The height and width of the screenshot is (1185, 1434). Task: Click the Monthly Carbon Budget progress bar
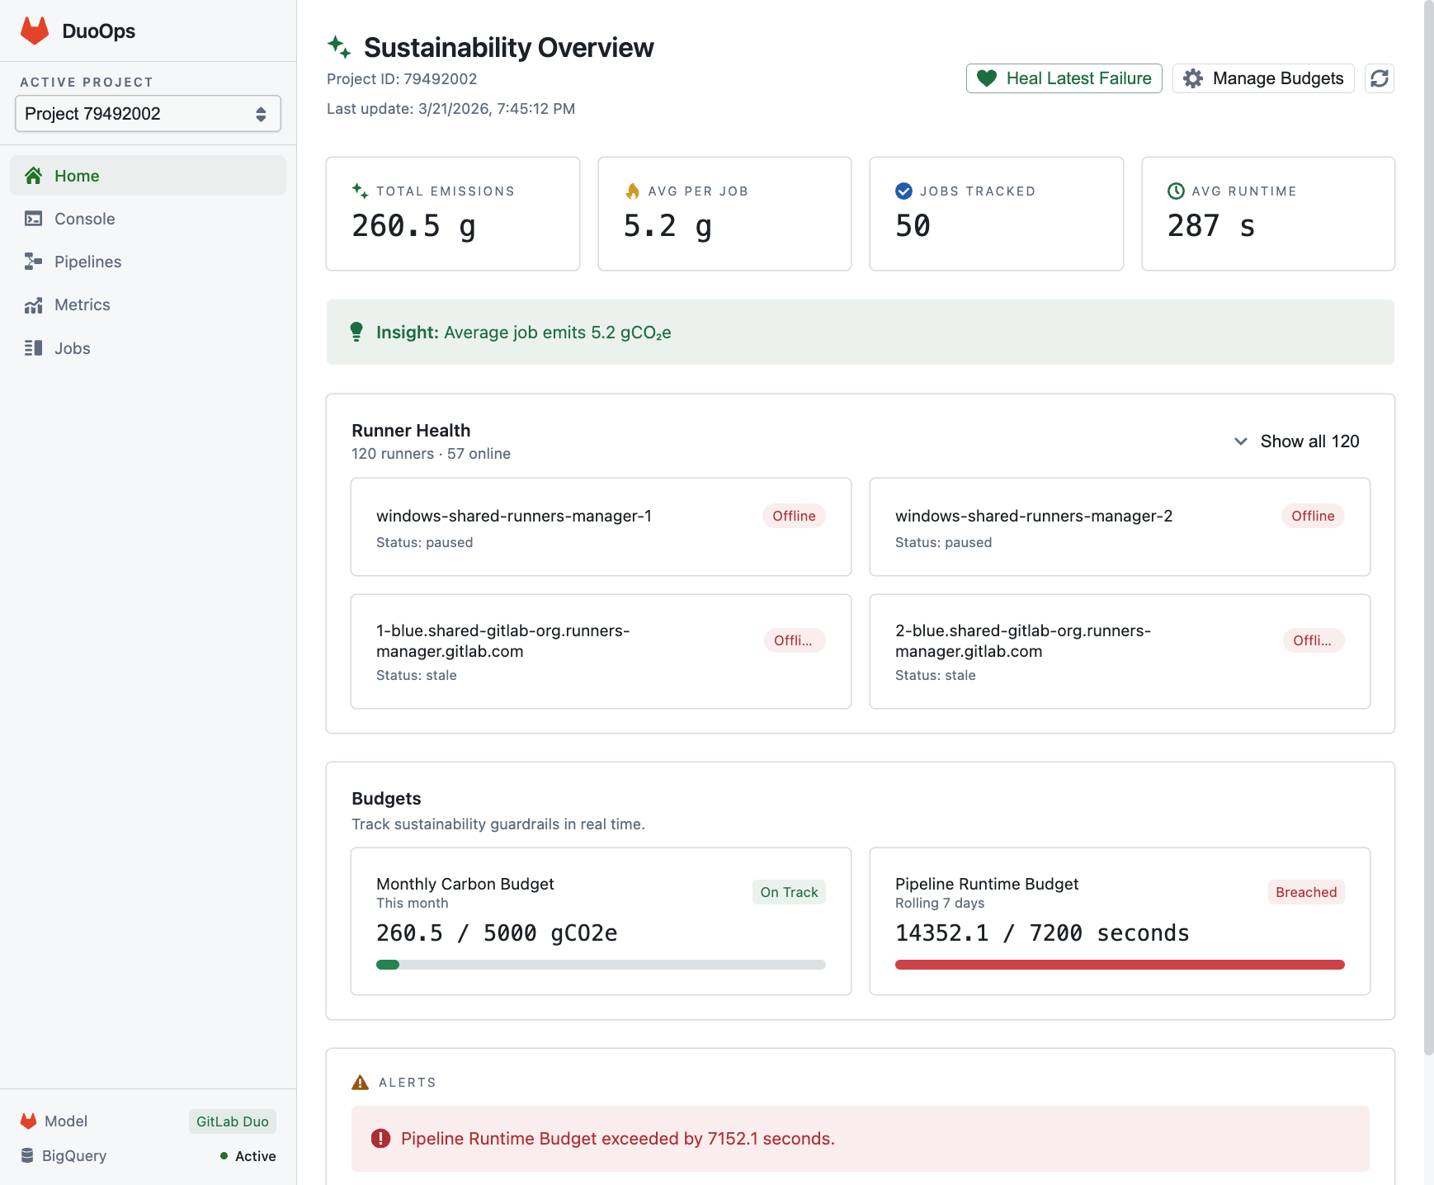[x=600, y=965]
